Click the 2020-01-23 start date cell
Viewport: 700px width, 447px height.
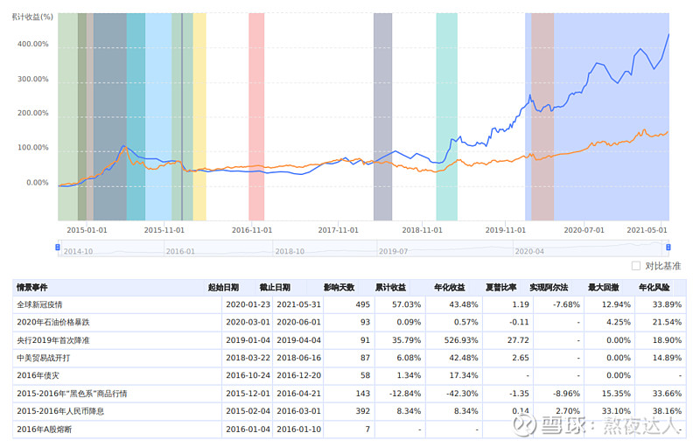point(248,304)
